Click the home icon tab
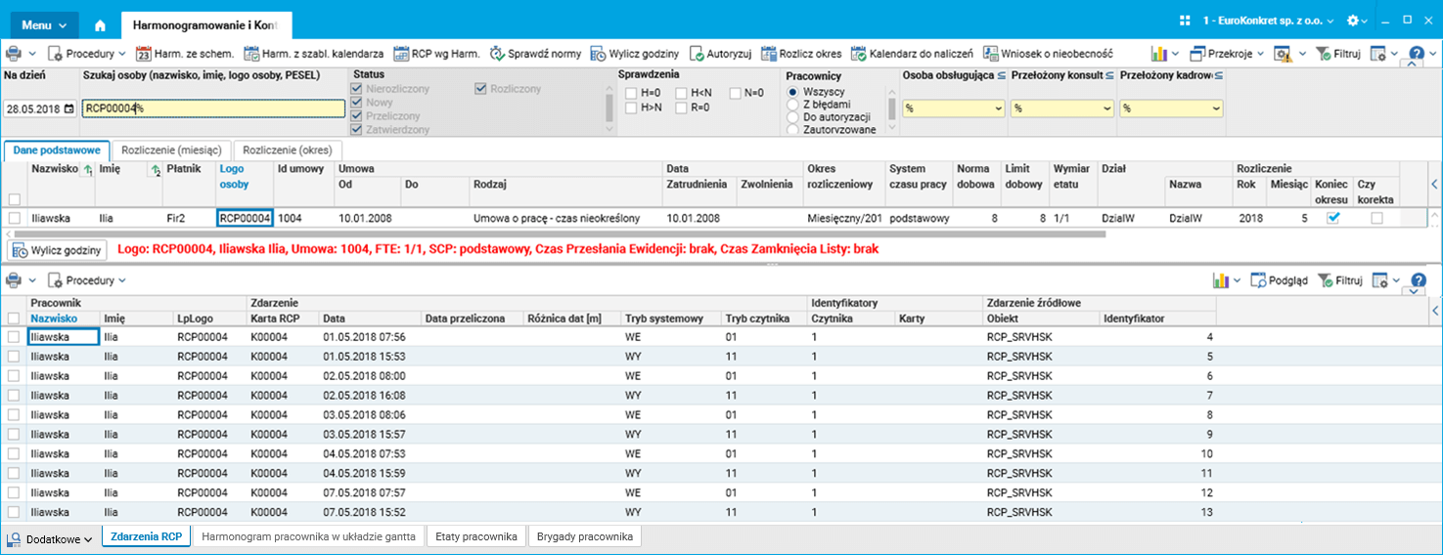This screenshot has width=1443, height=555. click(x=100, y=25)
